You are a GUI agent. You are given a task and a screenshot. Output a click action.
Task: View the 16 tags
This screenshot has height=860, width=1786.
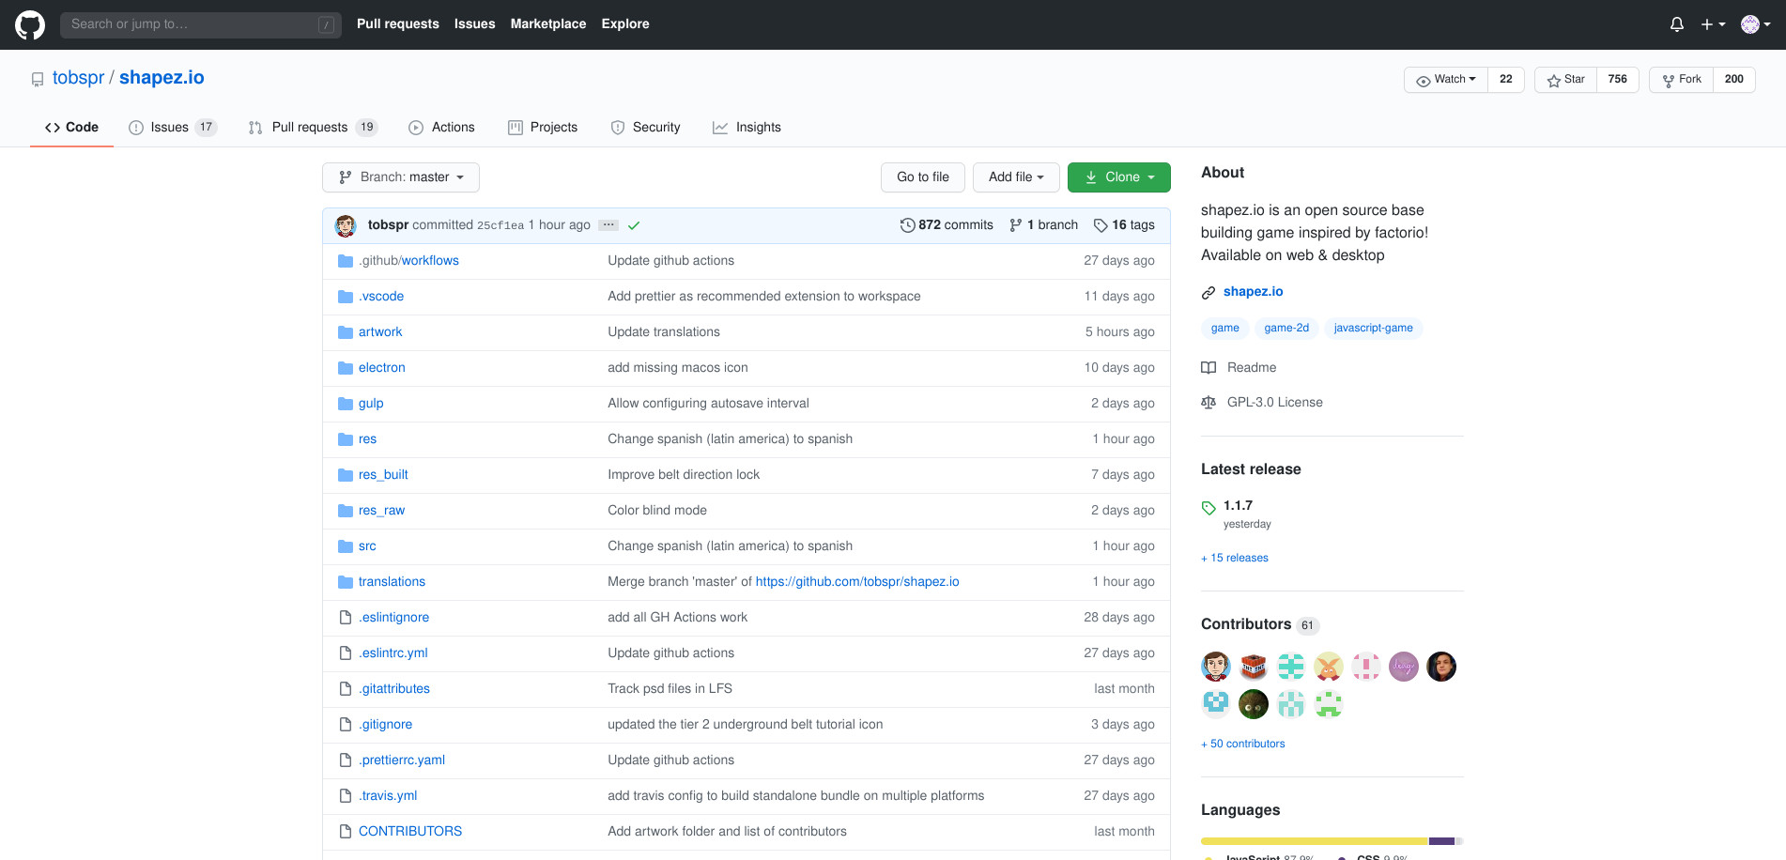tap(1124, 225)
